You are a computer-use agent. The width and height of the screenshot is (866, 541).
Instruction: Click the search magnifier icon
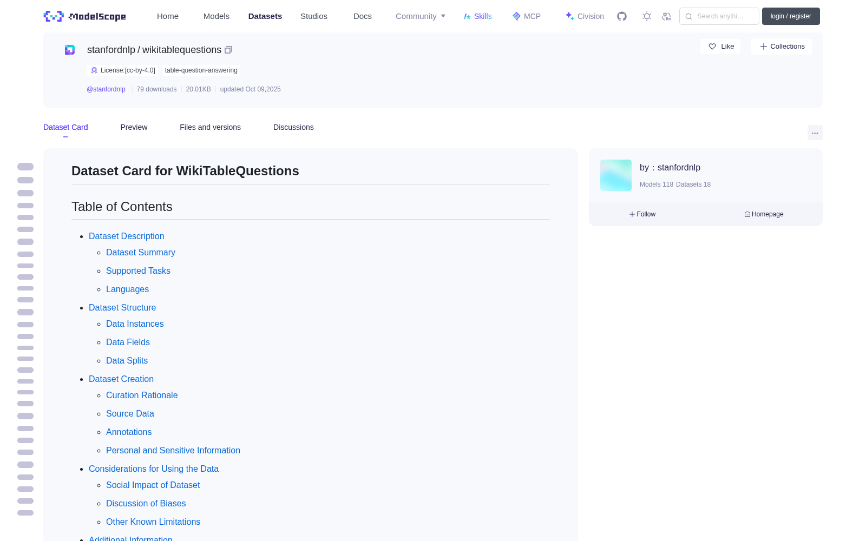click(688, 16)
